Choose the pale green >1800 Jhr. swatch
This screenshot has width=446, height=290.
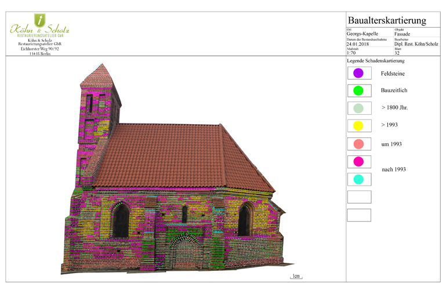[x=358, y=108]
